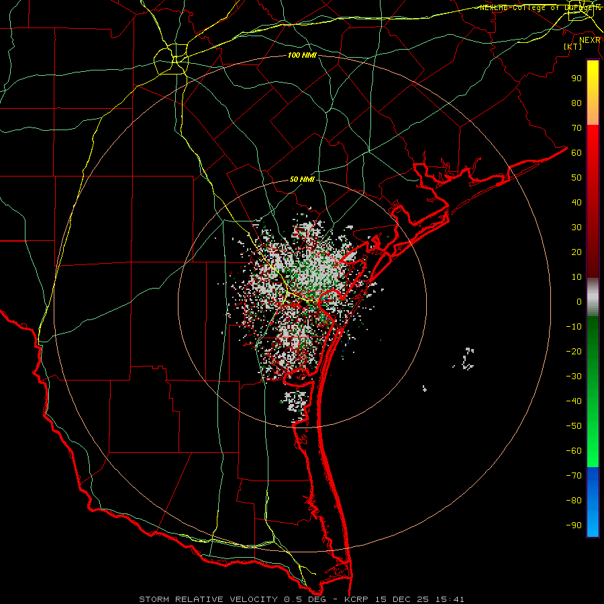
Task: Click the -70 value on velocity scale
Action: tap(574, 475)
